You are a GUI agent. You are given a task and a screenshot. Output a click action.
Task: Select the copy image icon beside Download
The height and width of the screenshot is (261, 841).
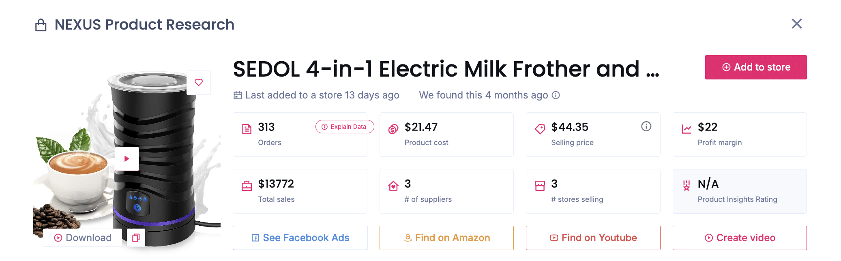136,238
